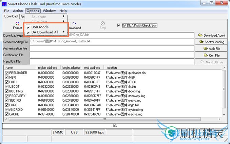
Task: Uncheck the UBOOT partition checkbox
Action: click(x=6, y=86)
